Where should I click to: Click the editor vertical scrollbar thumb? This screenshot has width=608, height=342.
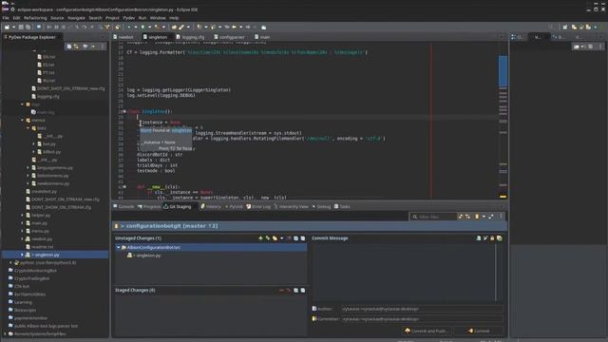503,71
